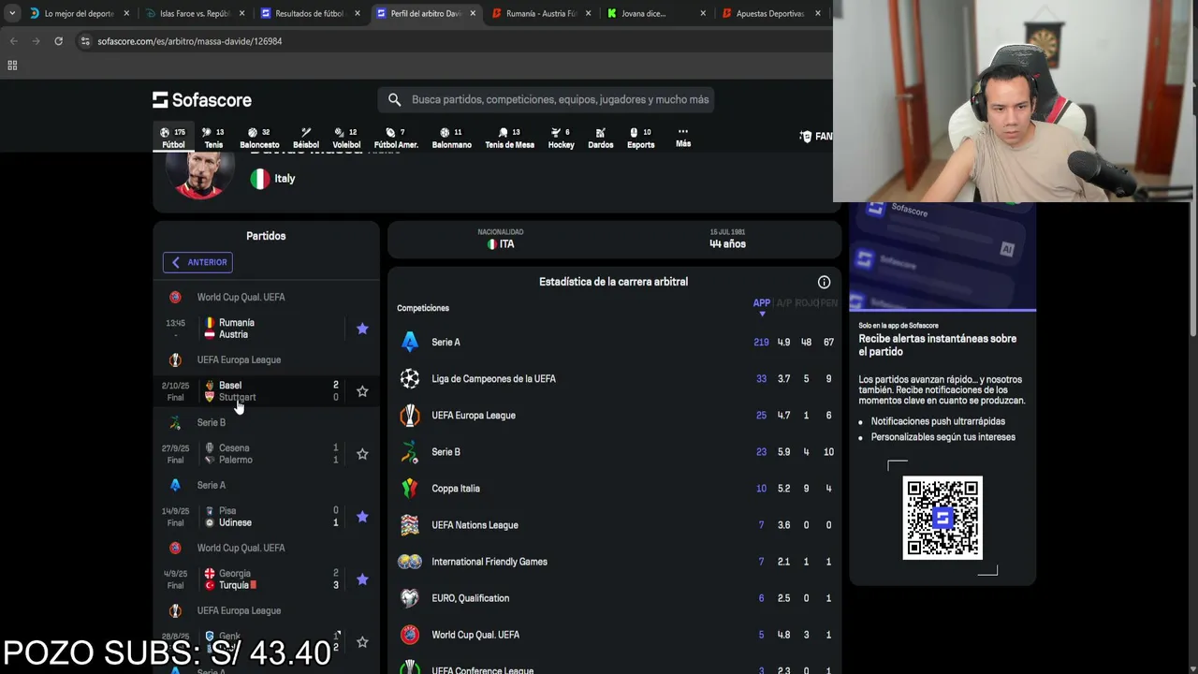This screenshot has width=1198, height=674.
Task: Select the Hockey sport icon
Action: click(561, 138)
